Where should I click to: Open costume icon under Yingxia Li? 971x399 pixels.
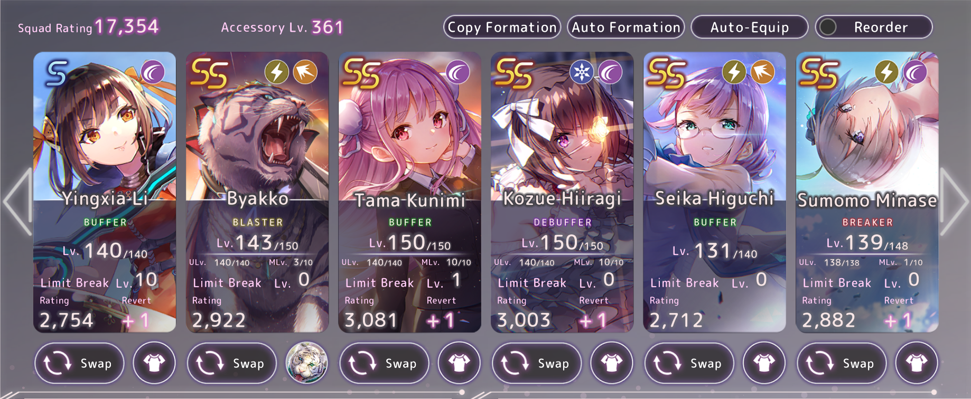coord(154,363)
